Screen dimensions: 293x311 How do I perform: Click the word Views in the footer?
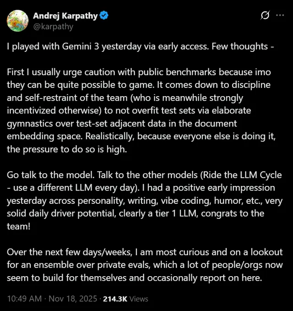(139, 299)
